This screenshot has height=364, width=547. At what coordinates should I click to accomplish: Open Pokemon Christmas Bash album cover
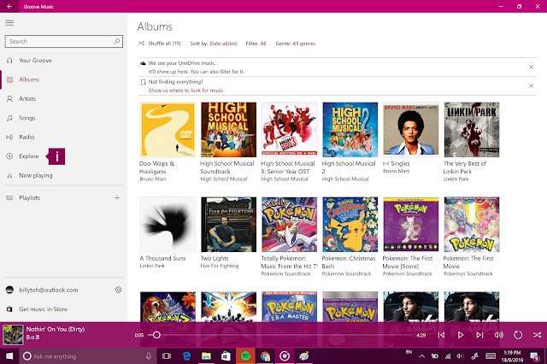(x=350, y=225)
